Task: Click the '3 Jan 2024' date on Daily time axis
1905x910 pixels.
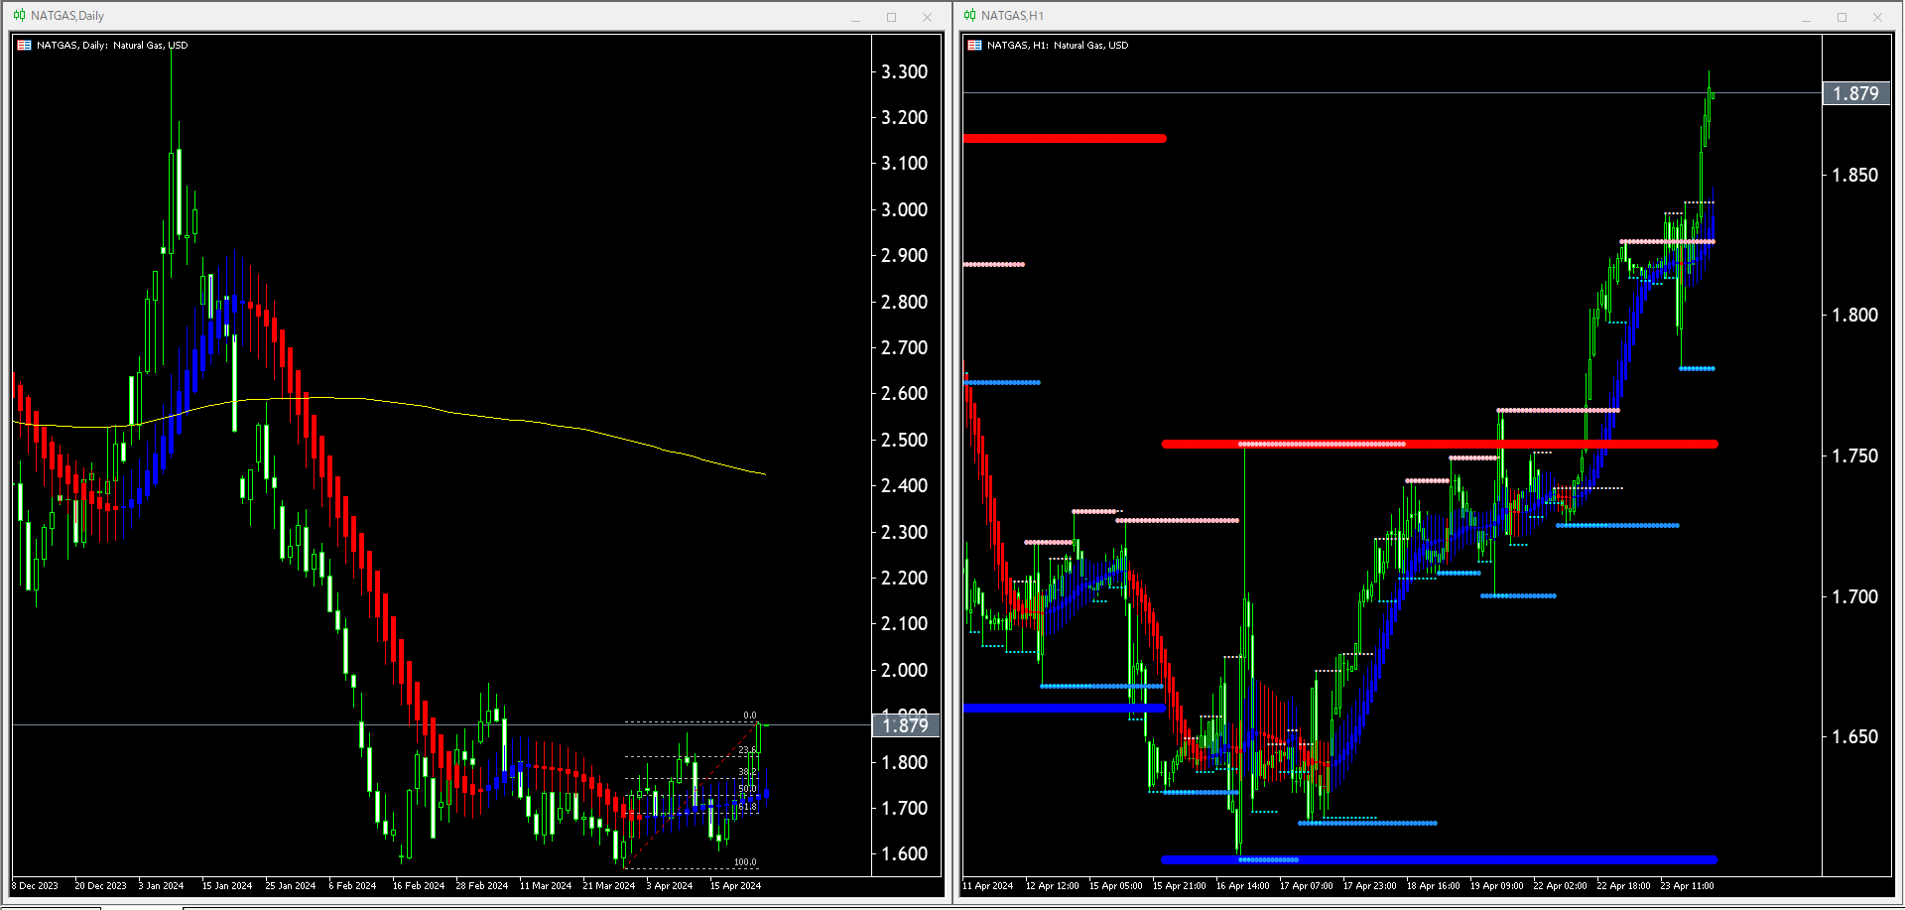Action: tap(161, 886)
